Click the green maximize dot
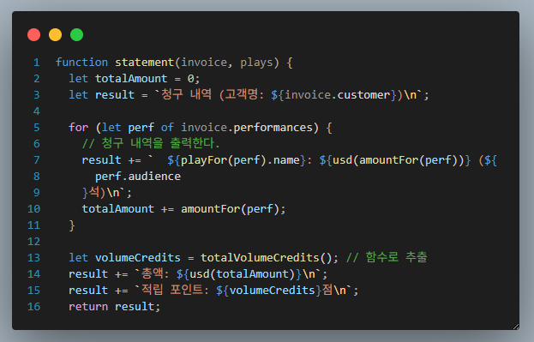 click(x=76, y=35)
